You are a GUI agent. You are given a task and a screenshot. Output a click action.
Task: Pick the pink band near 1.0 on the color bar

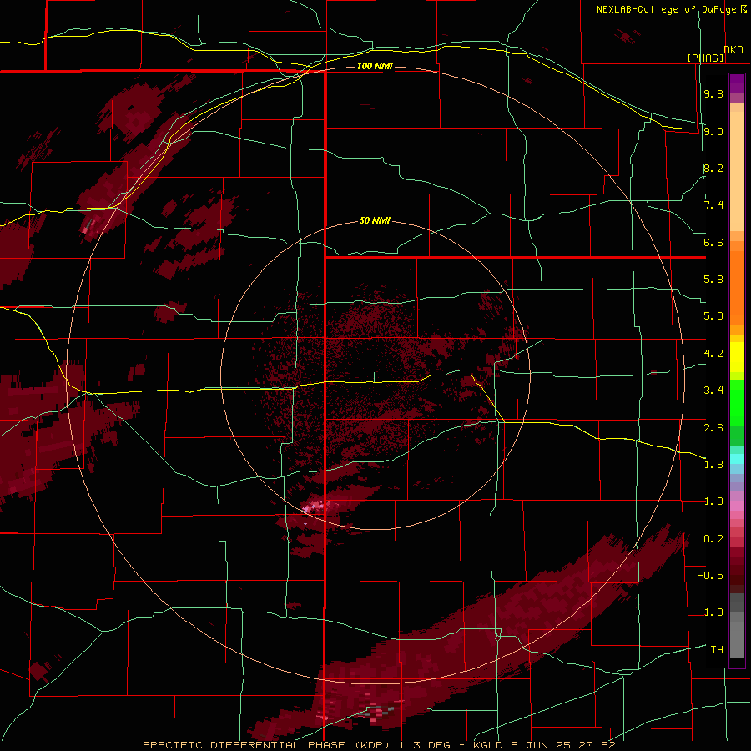(737, 505)
